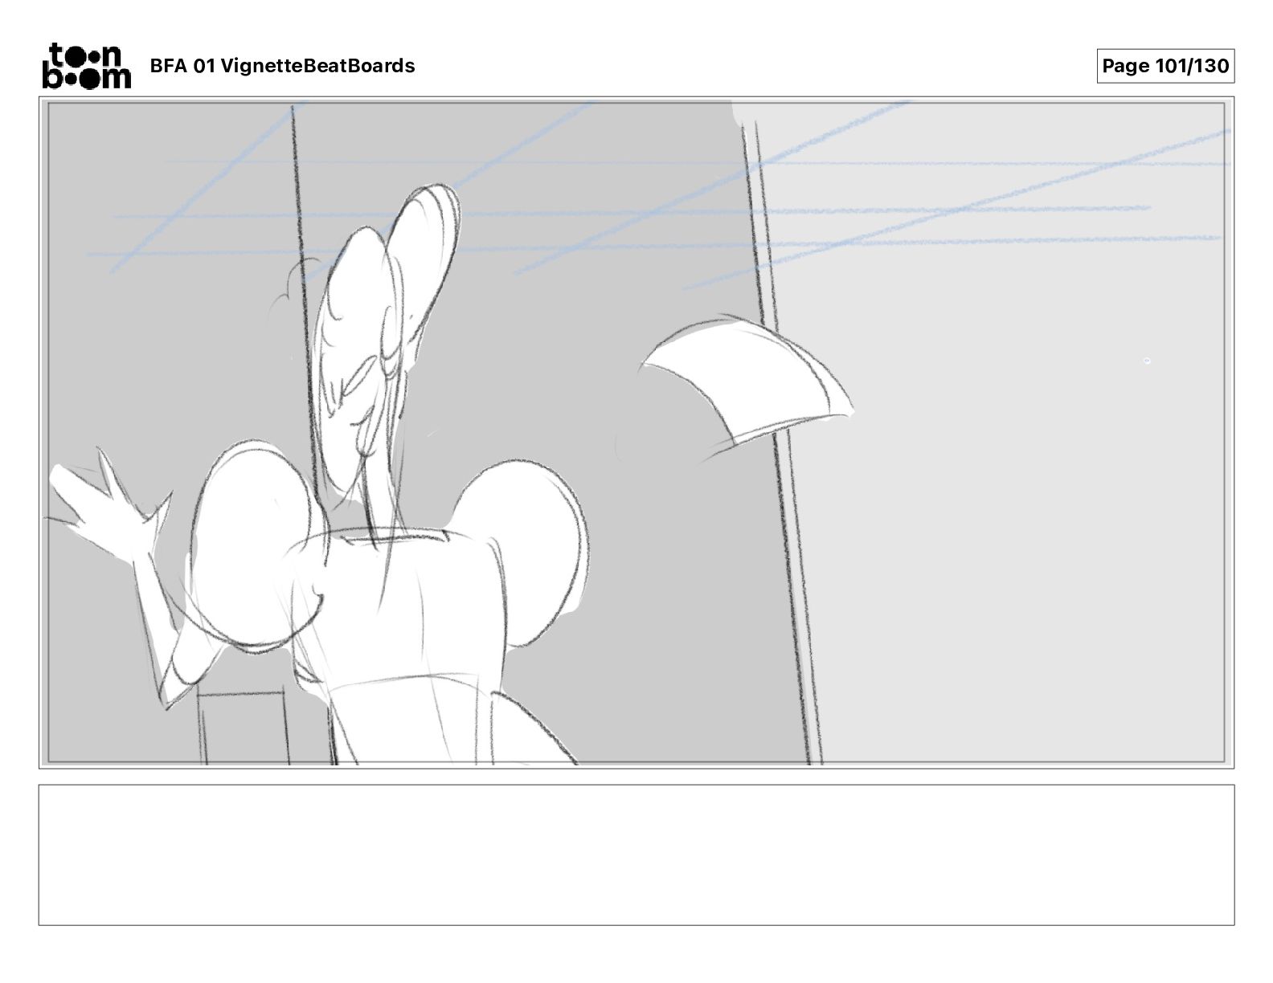Click the Toon Boom logo

pyautogui.click(x=86, y=66)
